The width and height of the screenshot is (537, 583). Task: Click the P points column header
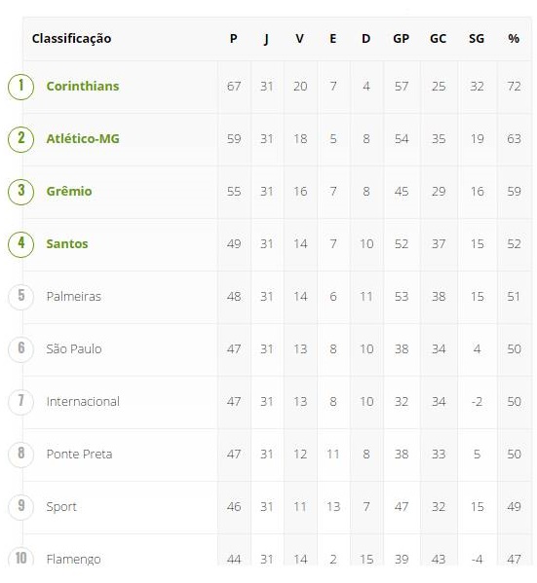234,39
